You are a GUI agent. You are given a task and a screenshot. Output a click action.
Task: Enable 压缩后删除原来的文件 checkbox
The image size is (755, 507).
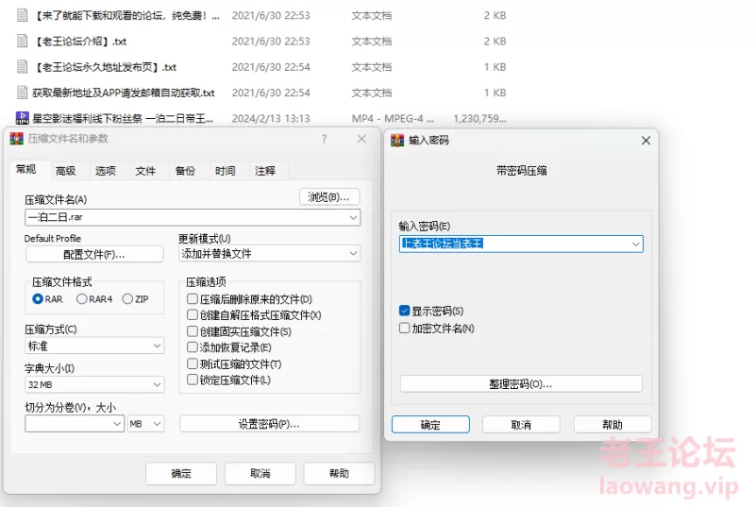point(193,299)
